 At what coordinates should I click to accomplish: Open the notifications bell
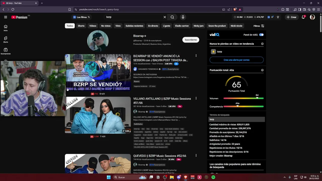pyautogui.click(x=303, y=17)
